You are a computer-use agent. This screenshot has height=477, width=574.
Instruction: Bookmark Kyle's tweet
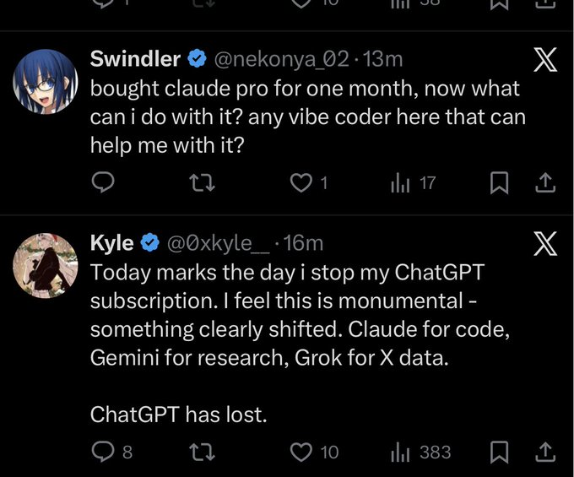pyautogui.click(x=498, y=452)
